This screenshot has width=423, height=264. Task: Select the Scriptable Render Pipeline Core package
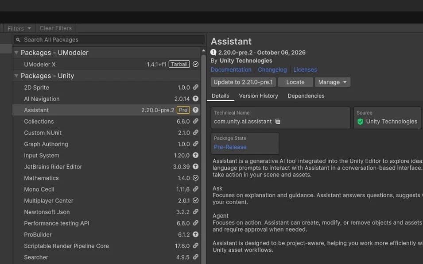(x=107, y=246)
